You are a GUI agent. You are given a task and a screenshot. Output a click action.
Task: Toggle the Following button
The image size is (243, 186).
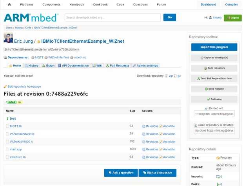[x=214, y=99]
